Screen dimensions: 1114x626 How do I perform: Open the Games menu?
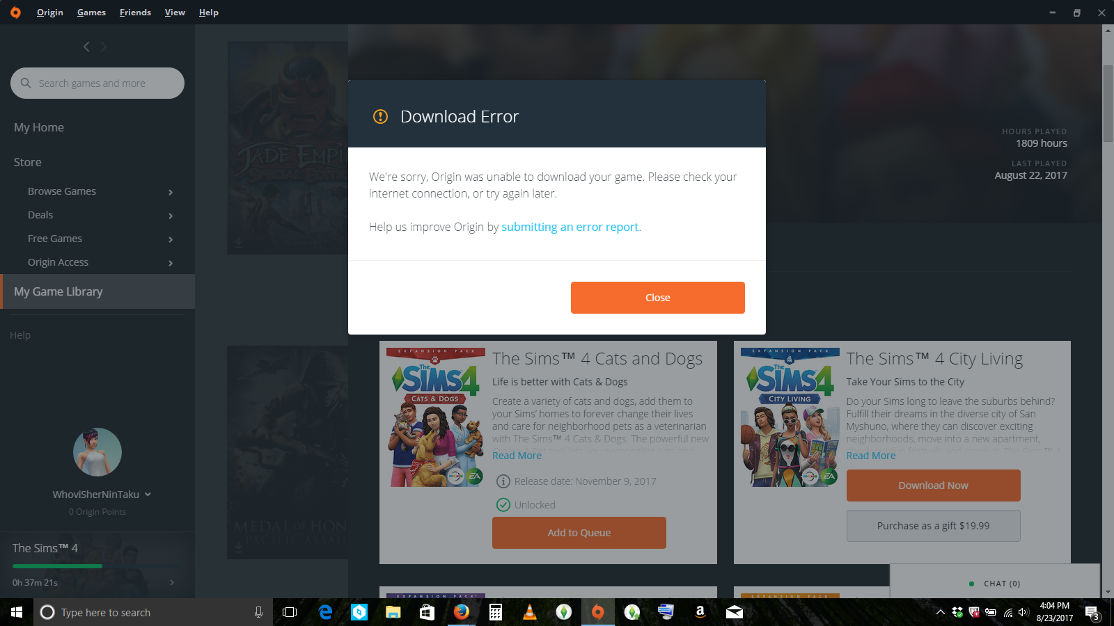pos(91,13)
